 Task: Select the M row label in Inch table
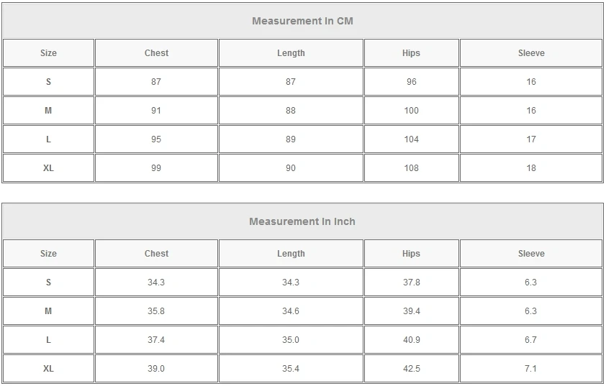point(48,311)
